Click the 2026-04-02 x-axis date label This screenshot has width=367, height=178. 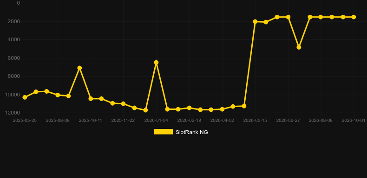[222, 121]
